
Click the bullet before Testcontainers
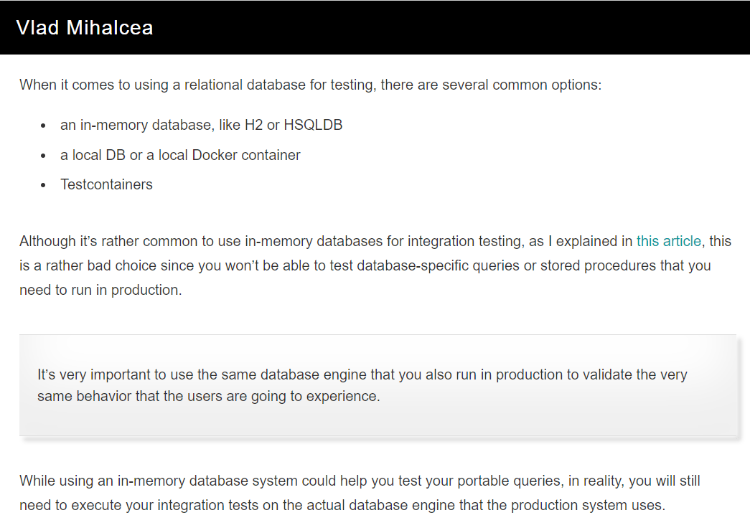tap(44, 185)
